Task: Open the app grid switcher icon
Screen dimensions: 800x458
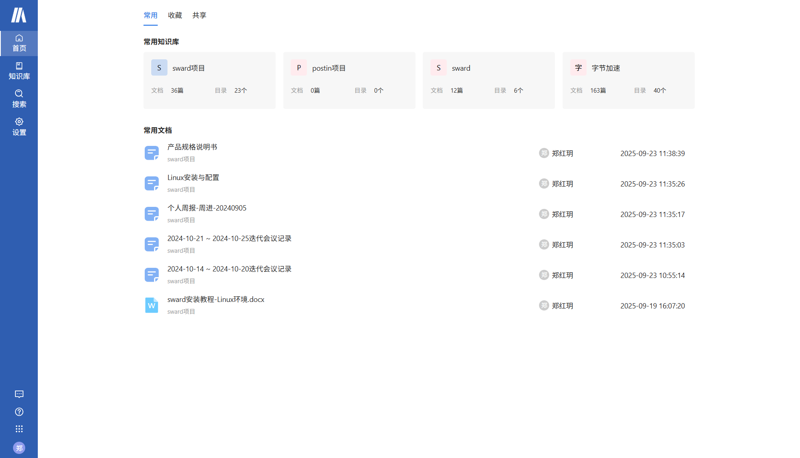Action: click(x=19, y=429)
